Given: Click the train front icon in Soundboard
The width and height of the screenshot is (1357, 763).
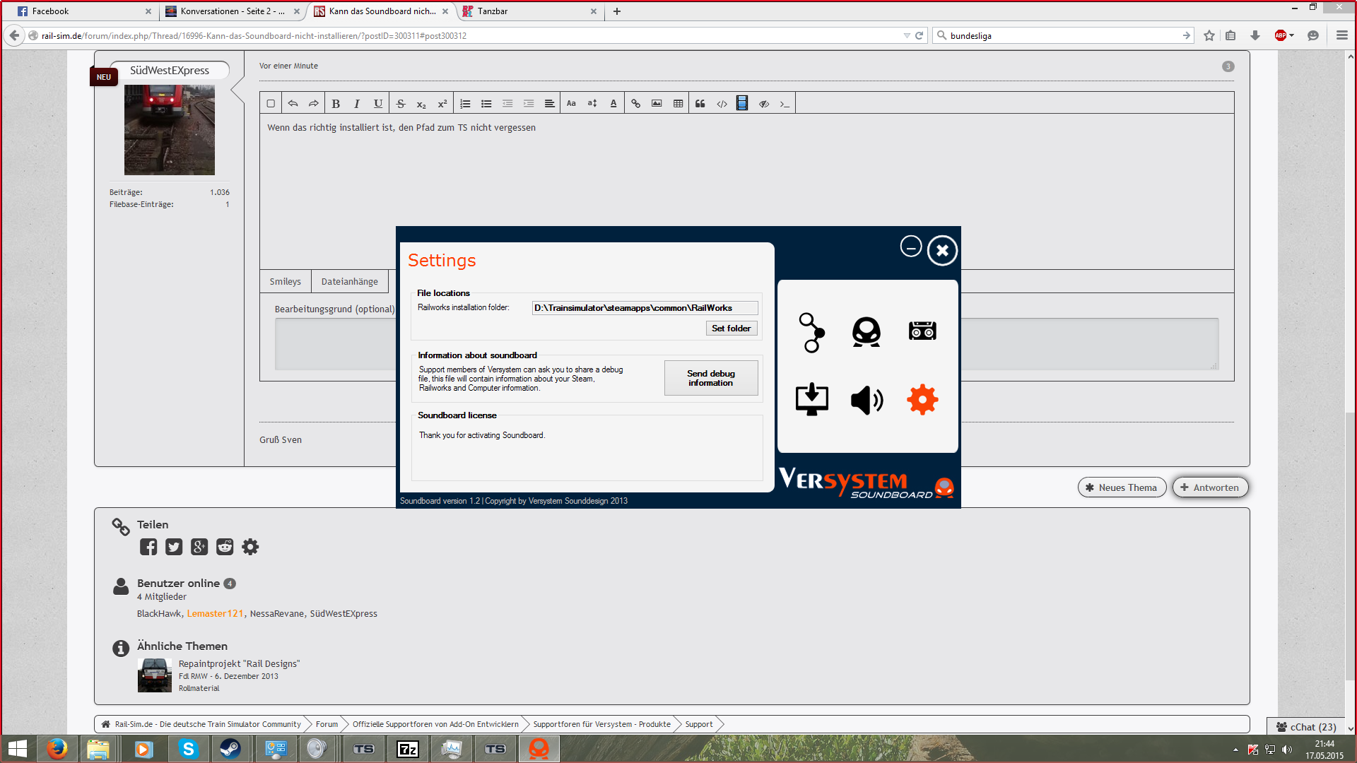Looking at the screenshot, I should pos(867,331).
